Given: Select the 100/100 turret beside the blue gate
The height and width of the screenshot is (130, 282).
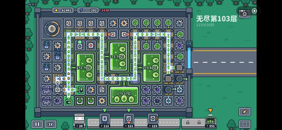Looking at the screenshot, I should point(179,67).
